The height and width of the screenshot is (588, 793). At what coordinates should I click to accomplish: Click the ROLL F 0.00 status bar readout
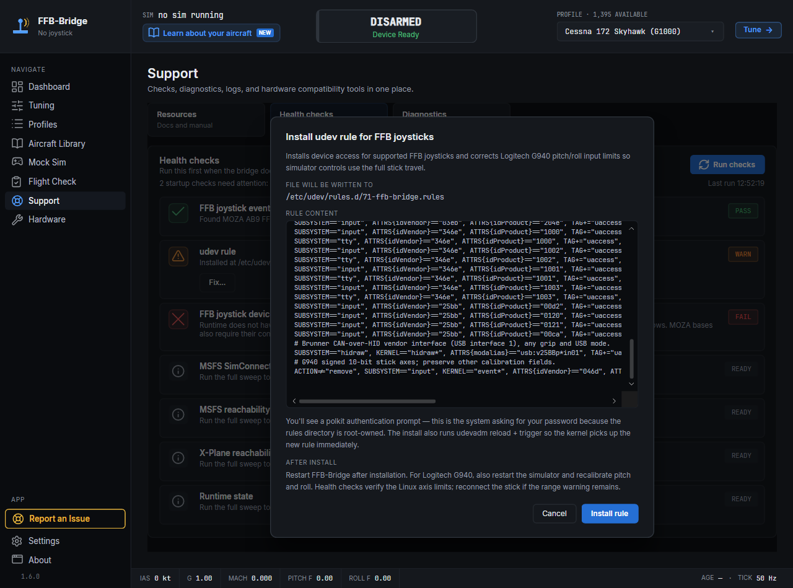[370, 578]
